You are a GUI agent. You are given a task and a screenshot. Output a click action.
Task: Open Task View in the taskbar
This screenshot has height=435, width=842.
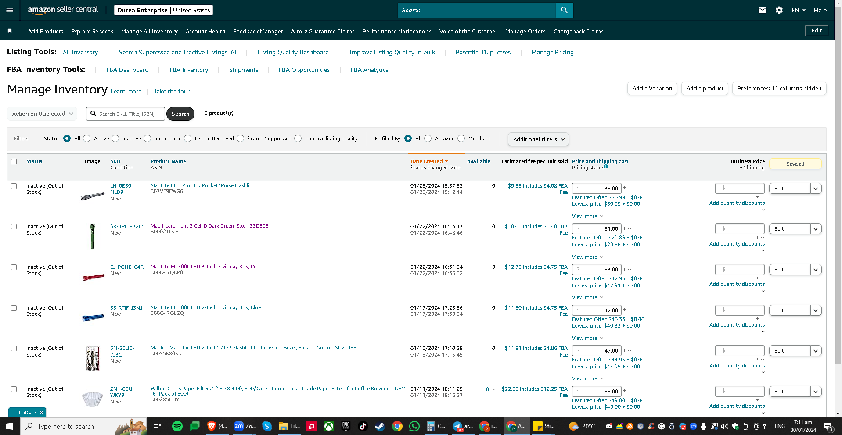coord(157,426)
